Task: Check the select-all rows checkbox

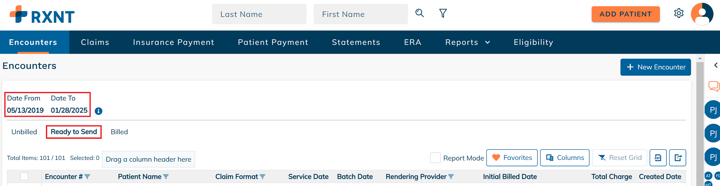Action: point(24,176)
